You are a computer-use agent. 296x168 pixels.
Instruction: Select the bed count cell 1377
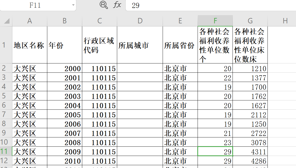(250, 77)
